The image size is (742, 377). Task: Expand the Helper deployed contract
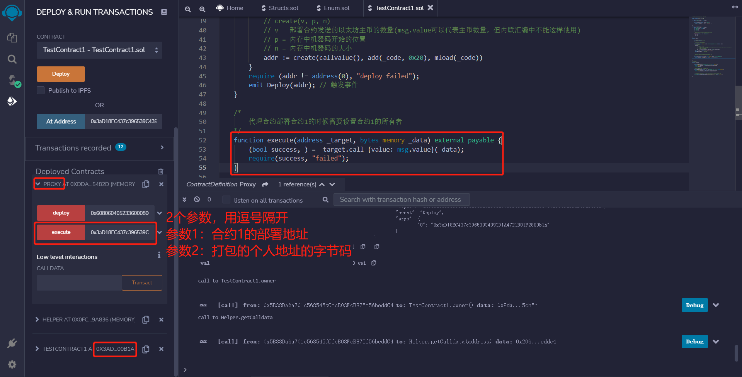click(x=37, y=320)
